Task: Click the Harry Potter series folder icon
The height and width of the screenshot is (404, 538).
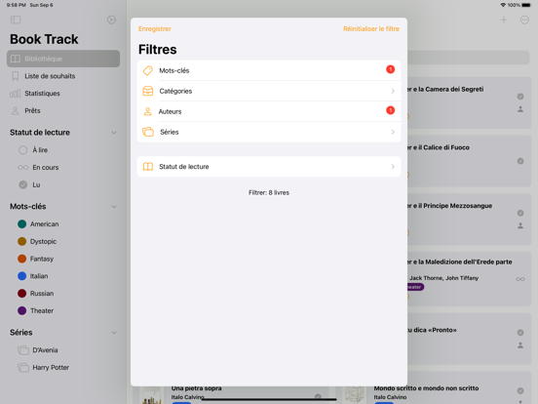Action: (23, 368)
